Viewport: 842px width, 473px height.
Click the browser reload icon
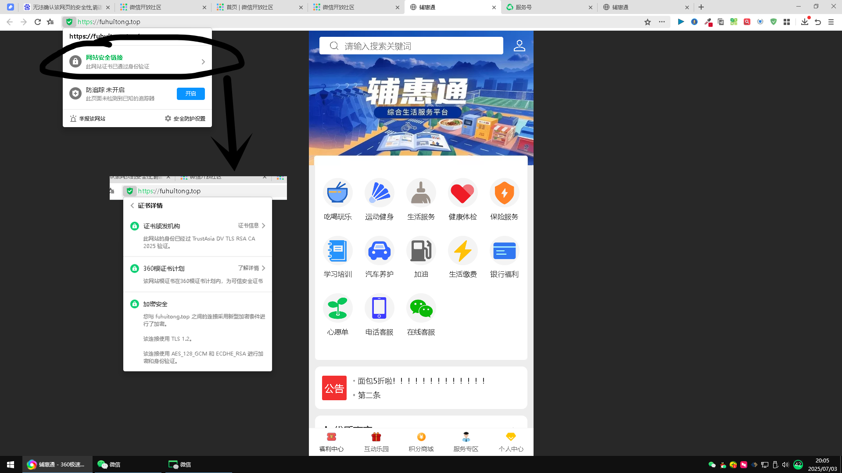(38, 22)
